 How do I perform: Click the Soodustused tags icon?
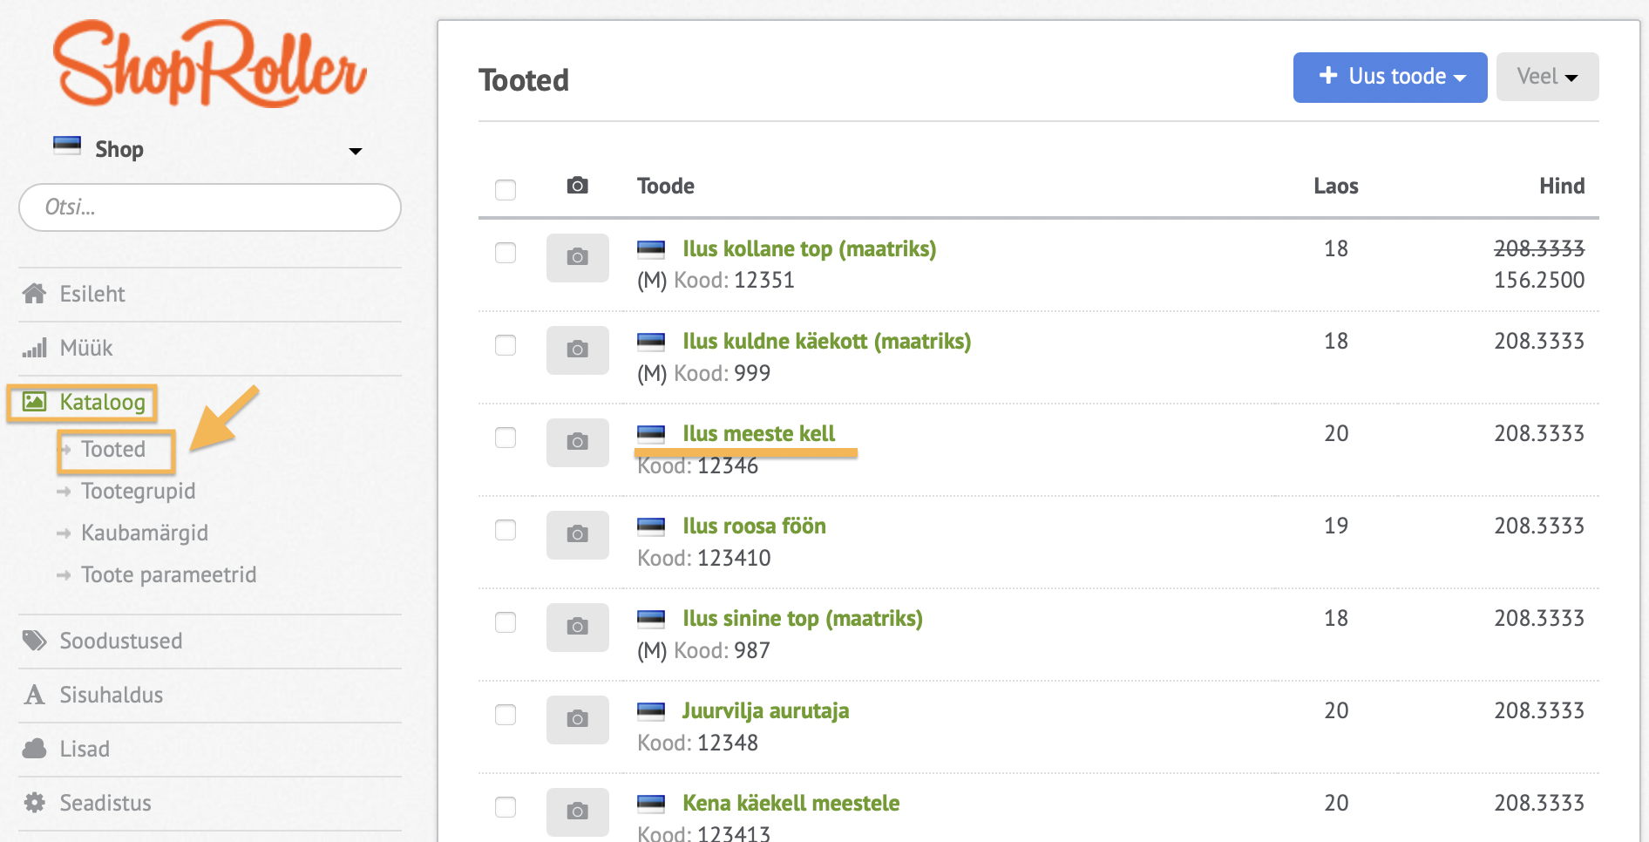tap(34, 641)
